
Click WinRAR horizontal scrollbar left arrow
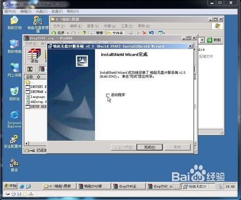[27, 144]
